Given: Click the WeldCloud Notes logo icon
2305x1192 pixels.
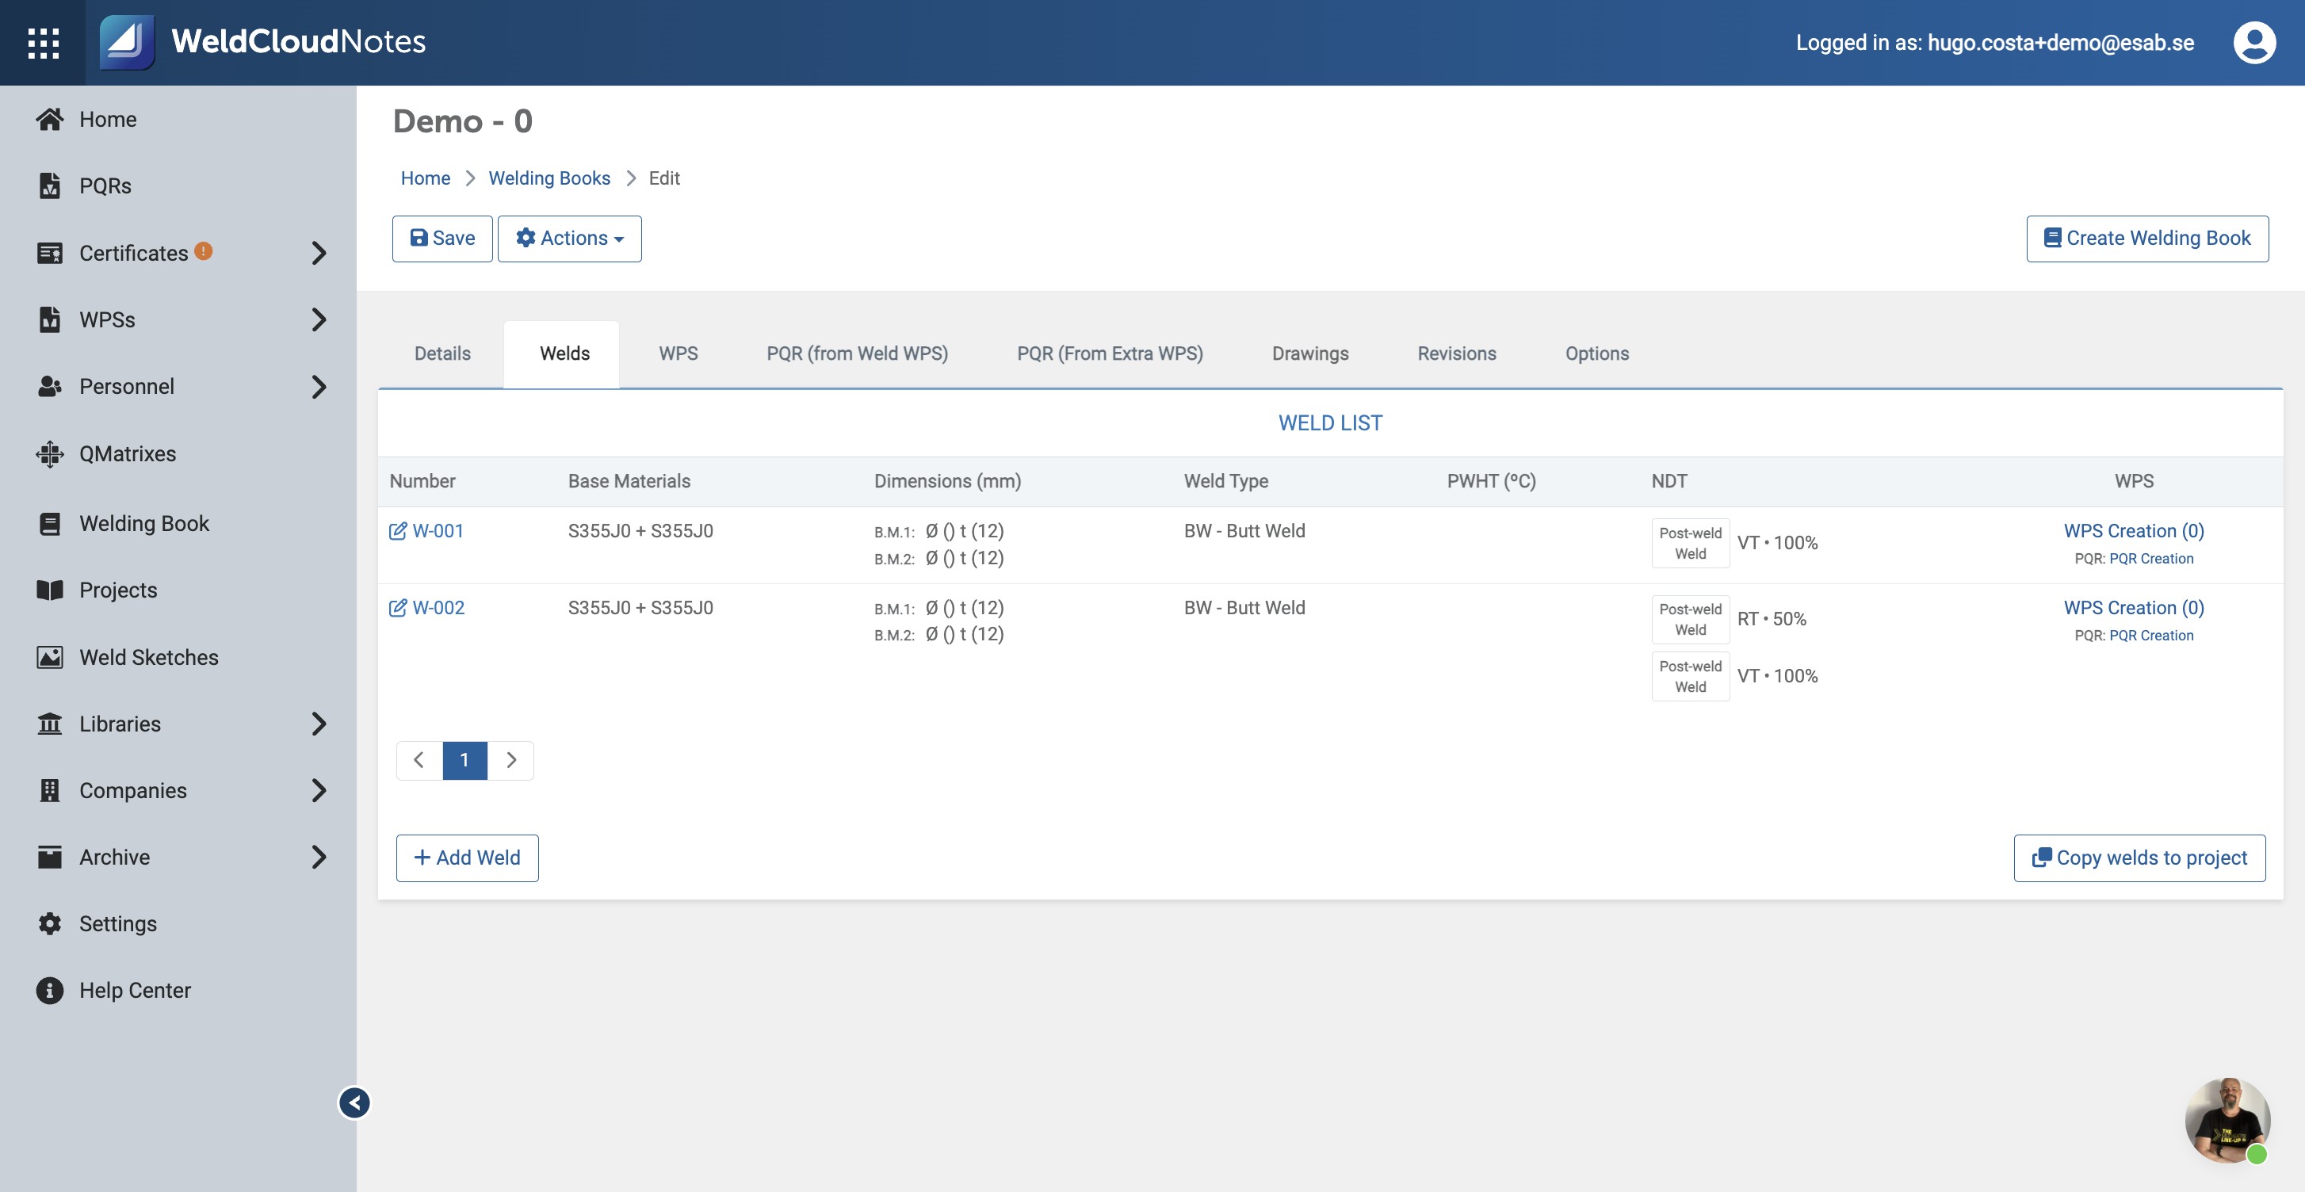Looking at the screenshot, I should coord(127,42).
